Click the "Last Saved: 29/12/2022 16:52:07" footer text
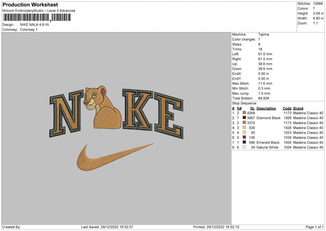326x231 pixels. (107, 227)
